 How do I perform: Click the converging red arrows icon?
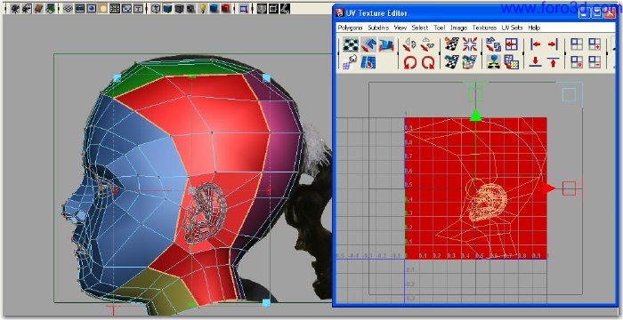point(470,44)
